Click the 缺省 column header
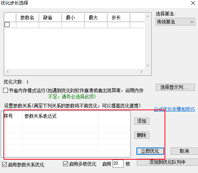 (x=50, y=17)
